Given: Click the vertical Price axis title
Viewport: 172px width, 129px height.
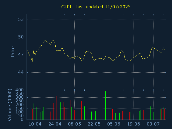Looking at the screenshot, I should [x=13, y=52].
